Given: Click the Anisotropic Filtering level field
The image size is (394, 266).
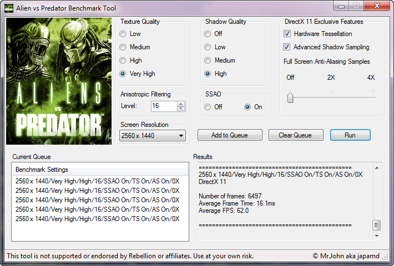Looking at the screenshot, I should (163, 106).
